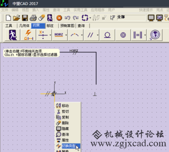Image resolution: width=169 pixels, height=152 pixels.
Task: Click the New file icon
Action: pyautogui.click(x=8, y=18)
